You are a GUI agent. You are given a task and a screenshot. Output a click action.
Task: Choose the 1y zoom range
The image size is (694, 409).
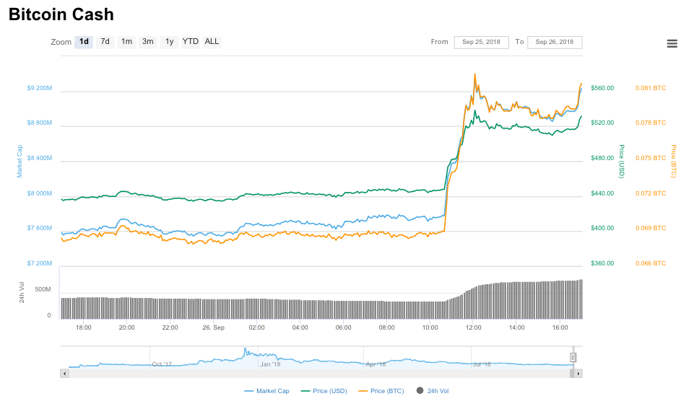tap(169, 42)
